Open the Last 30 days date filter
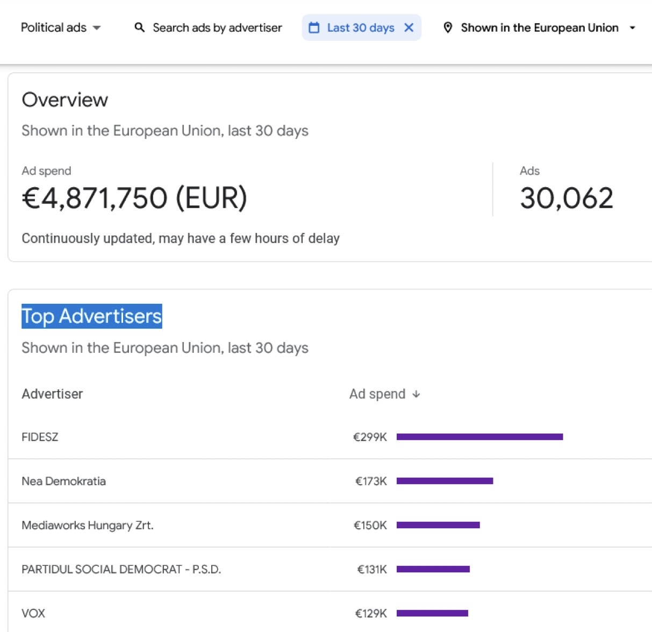652x632 pixels. point(360,27)
